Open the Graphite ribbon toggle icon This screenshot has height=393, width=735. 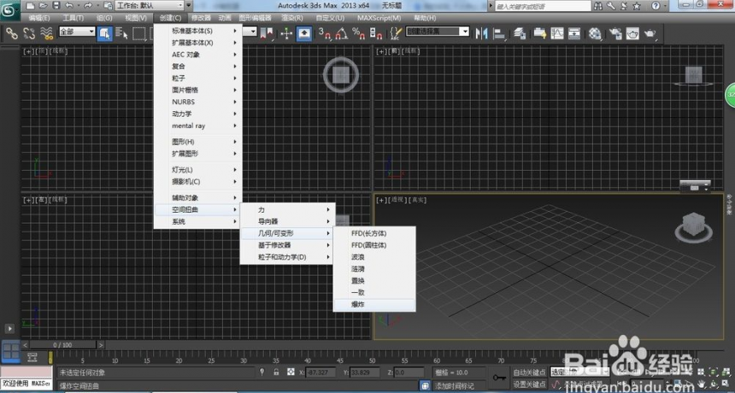(539, 33)
